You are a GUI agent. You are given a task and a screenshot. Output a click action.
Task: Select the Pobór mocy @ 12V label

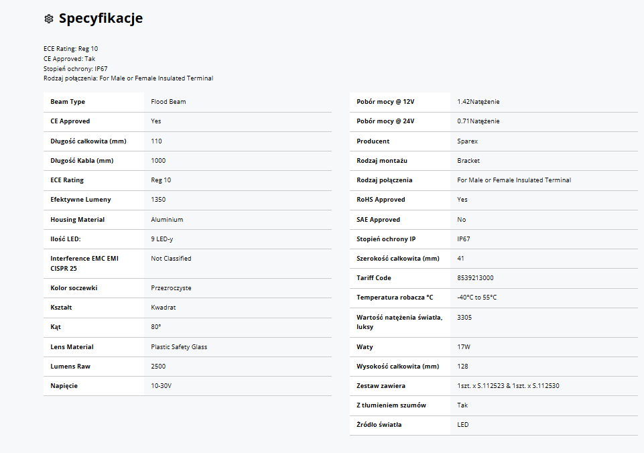(385, 102)
